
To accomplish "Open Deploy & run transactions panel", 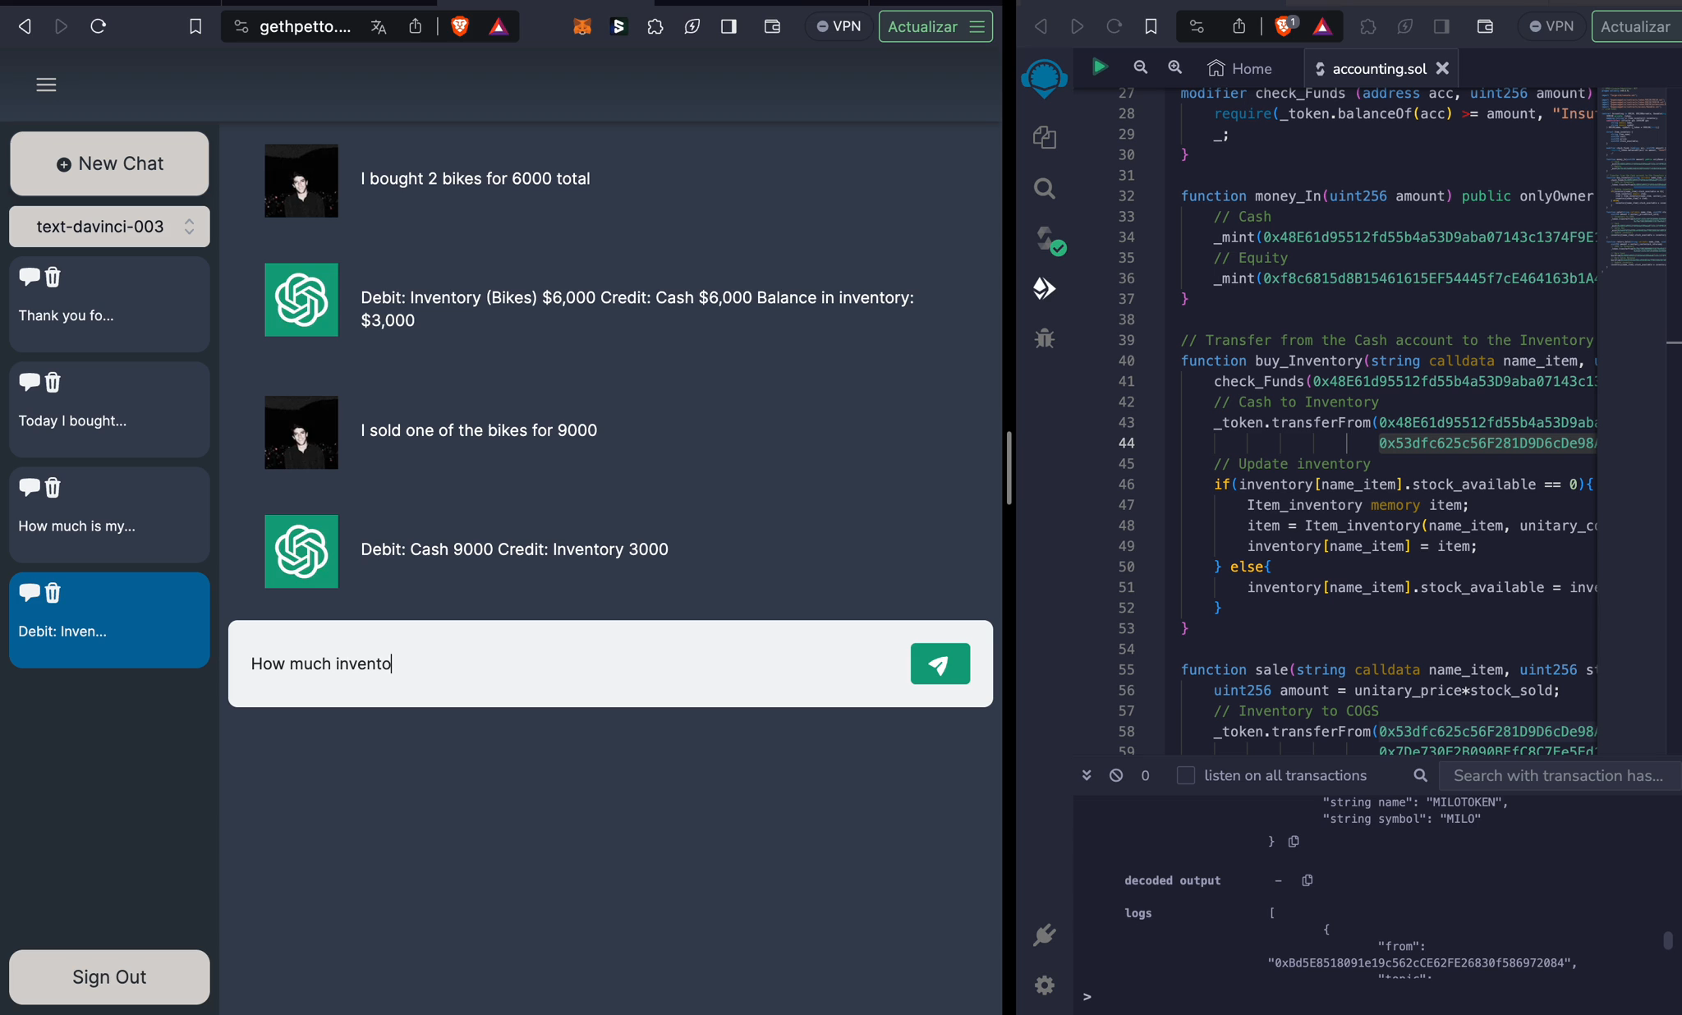I will [1044, 288].
